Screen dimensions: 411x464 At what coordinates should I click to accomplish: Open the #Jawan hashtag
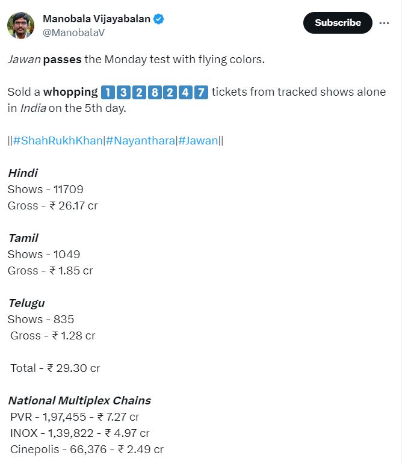point(199,141)
